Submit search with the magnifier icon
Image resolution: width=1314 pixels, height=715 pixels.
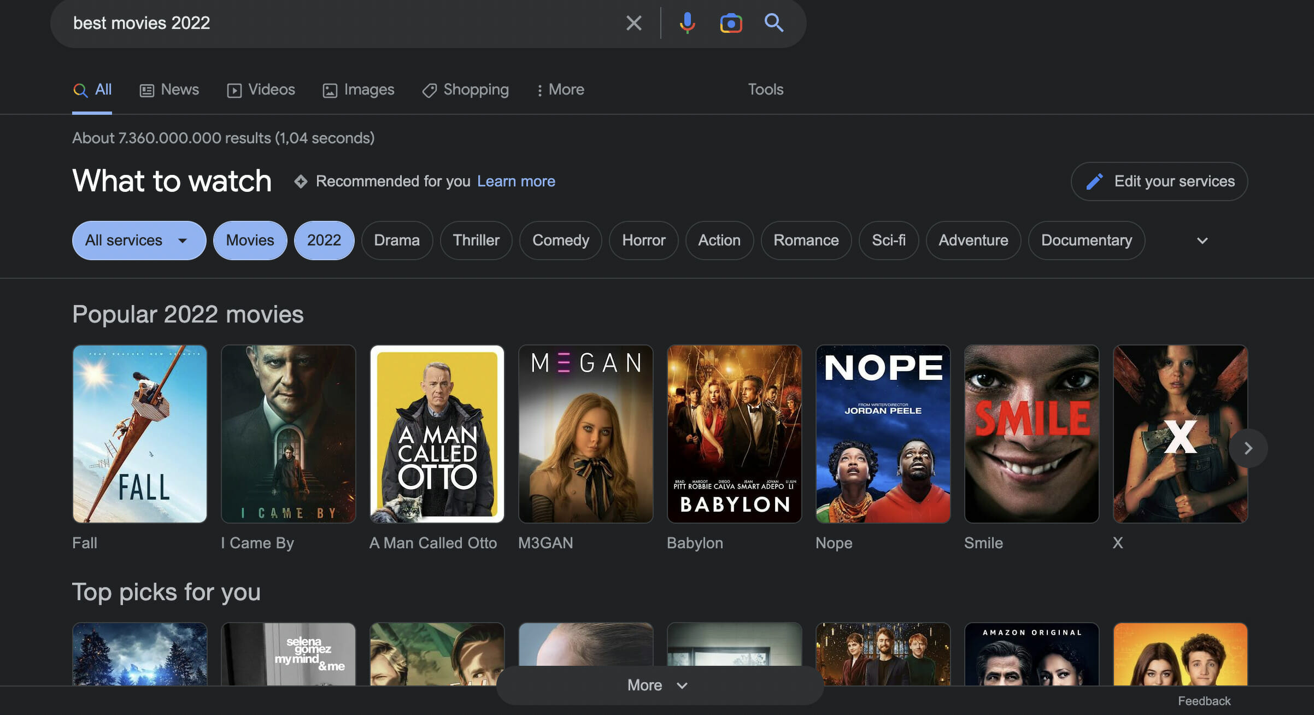pos(773,22)
